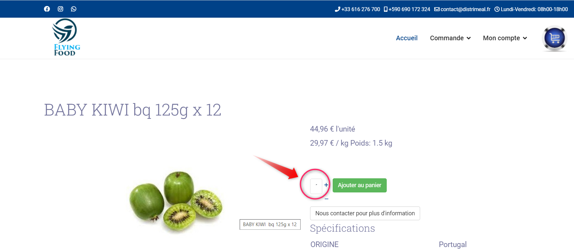
Task: Click the Flying Food logo
Action: pyautogui.click(x=66, y=37)
